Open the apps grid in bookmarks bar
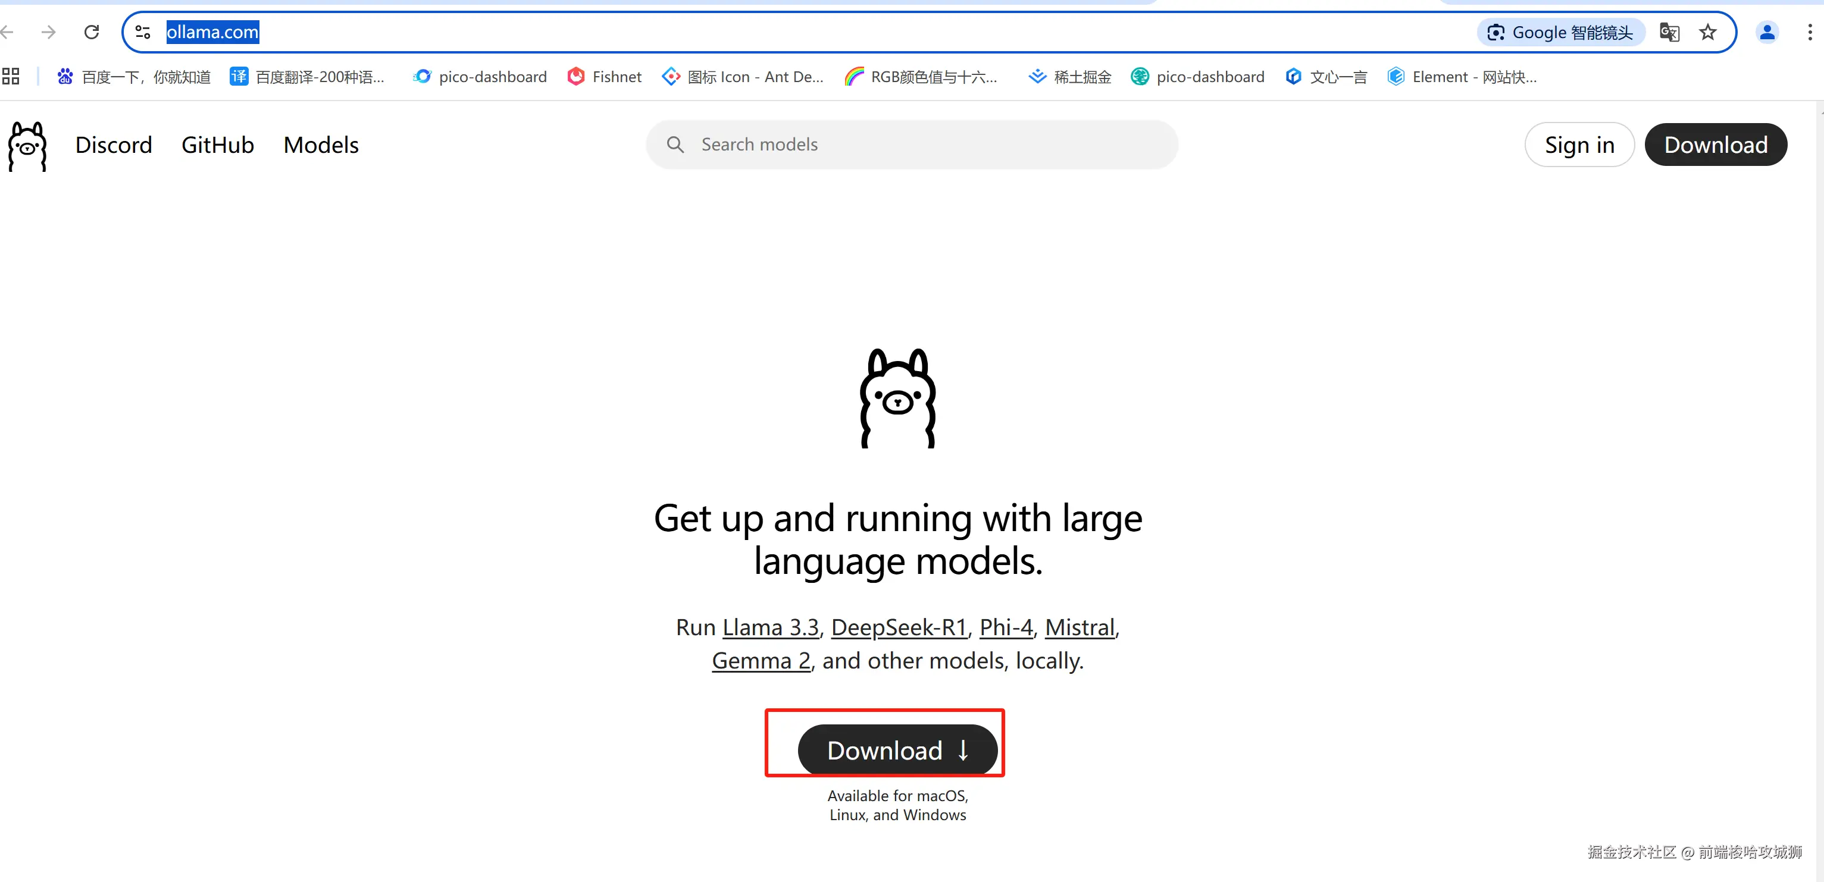 11,77
